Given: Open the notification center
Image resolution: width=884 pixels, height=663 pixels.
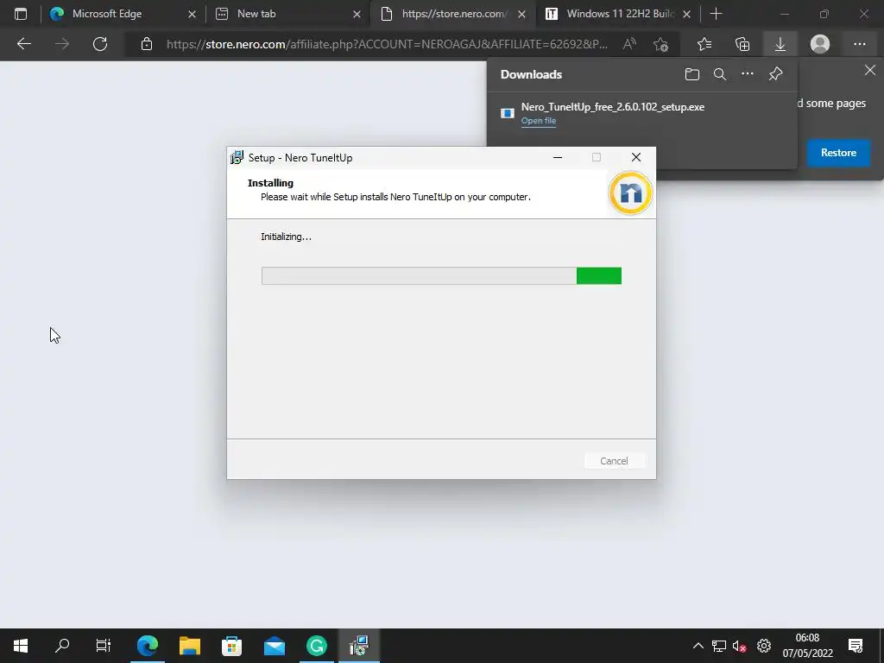Looking at the screenshot, I should tap(856, 646).
